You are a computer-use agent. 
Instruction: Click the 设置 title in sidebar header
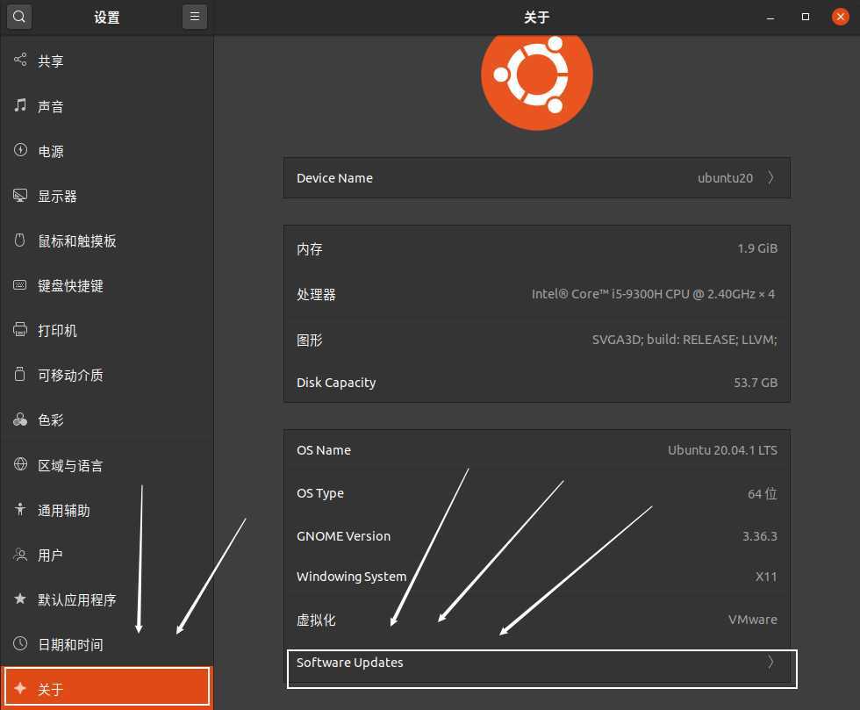[x=106, y=18]
